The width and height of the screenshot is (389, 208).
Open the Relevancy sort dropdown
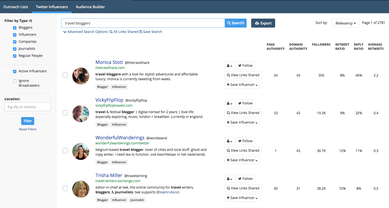click(x=345, y=23)
